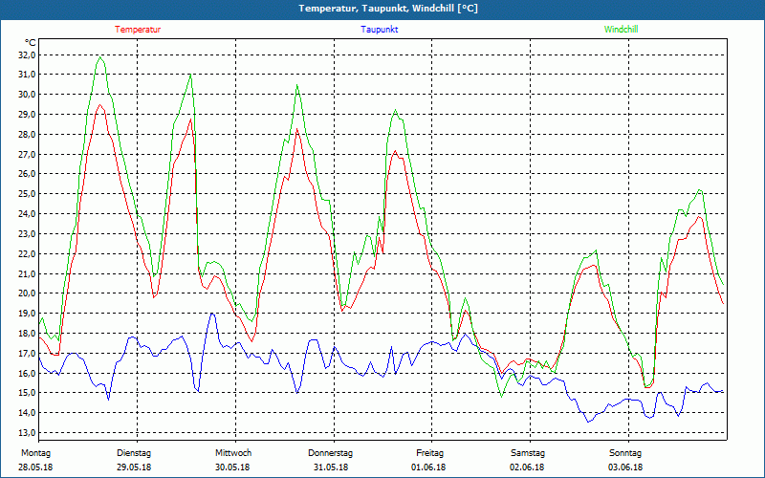Select the Dienstag day label
The width and height of the screenshot is (765, 478).
(x=134, y=453)
